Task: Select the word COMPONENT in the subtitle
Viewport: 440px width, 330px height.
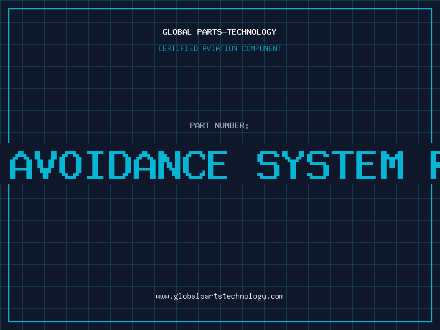Action: [x=262, y=48]
